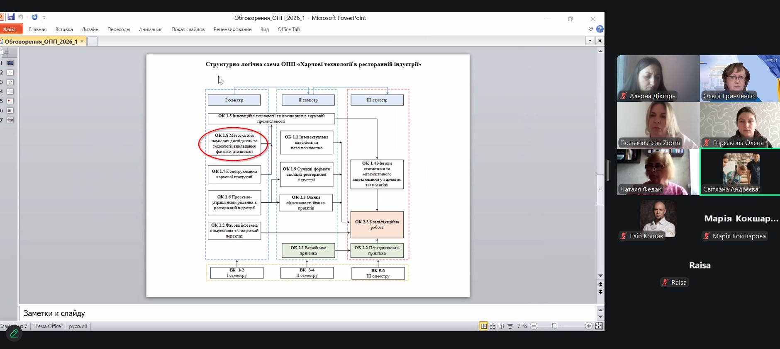Open Customize Quick Access Toolbar dropdown
Screen dimensions: 780x349
click(44, 17)
